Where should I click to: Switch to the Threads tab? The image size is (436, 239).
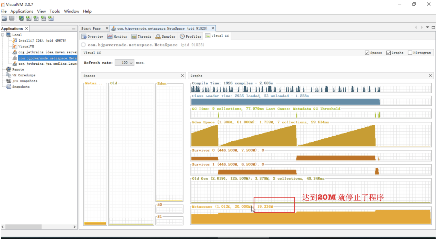point(141,36)
